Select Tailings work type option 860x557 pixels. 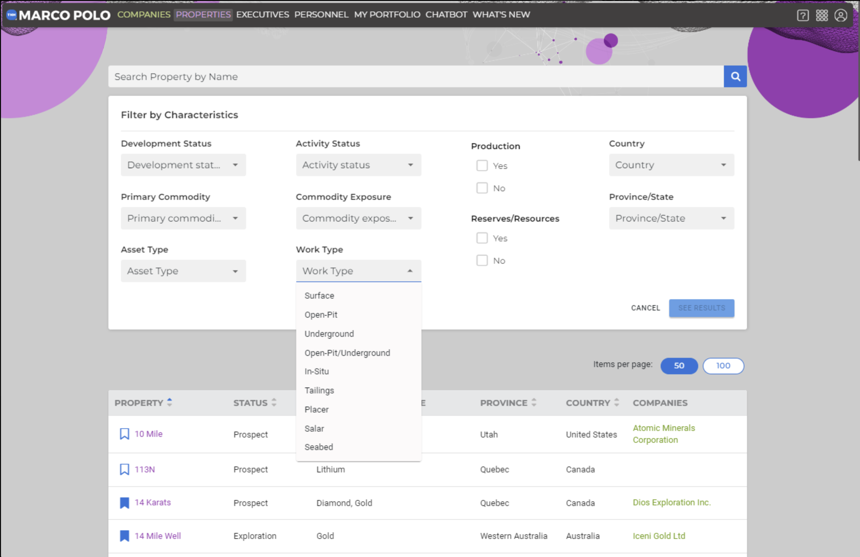358,390
